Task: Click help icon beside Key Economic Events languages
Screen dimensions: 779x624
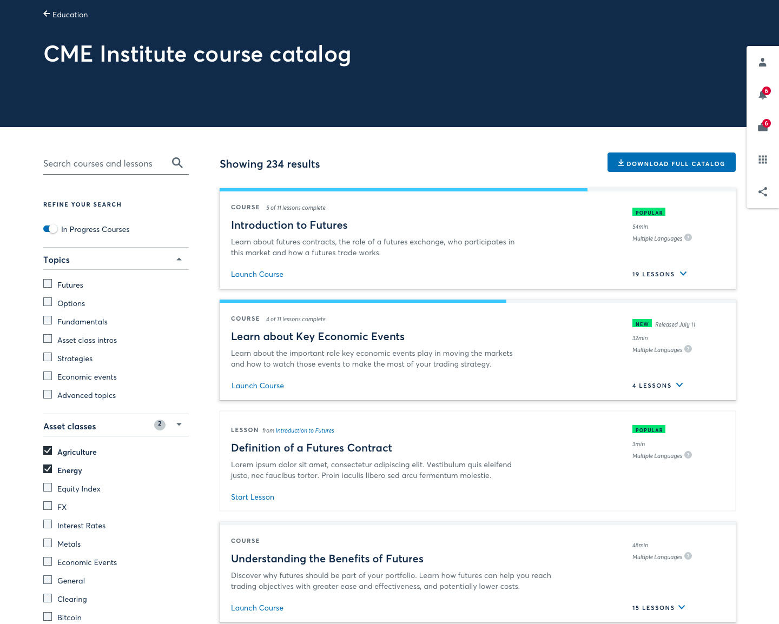Action: pyautogui.click(x=688, y=349)
